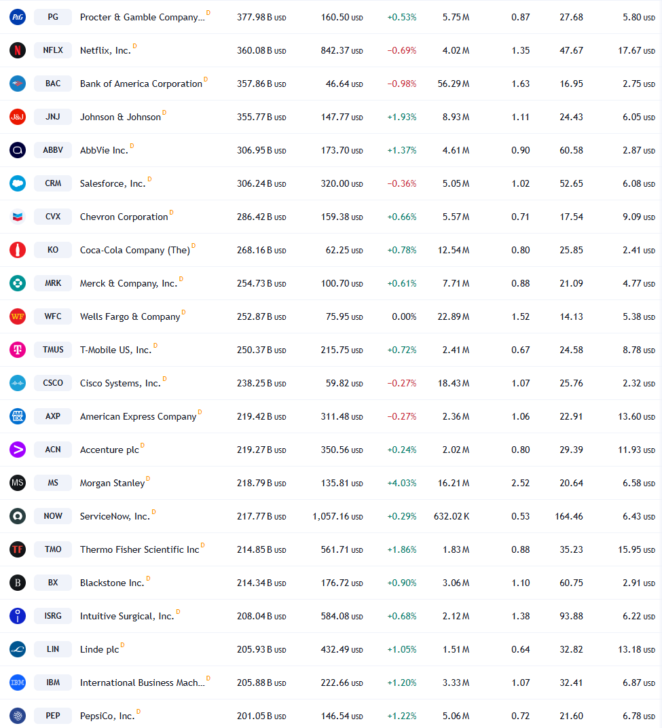The image size is (662, 728).
Task: Open Wells Fargo & Company link
Action: [x=130, y=316]
